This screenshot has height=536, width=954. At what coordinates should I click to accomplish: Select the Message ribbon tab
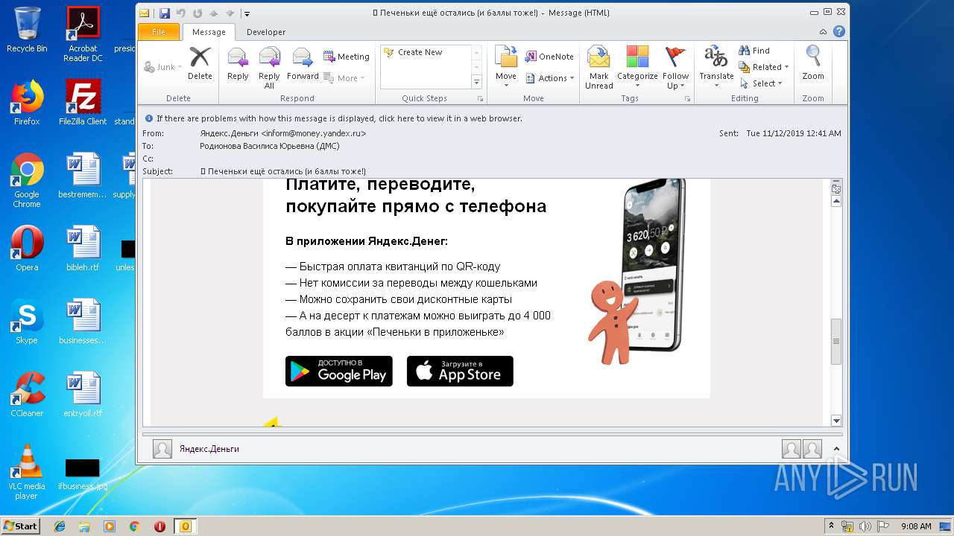(209, 32)
